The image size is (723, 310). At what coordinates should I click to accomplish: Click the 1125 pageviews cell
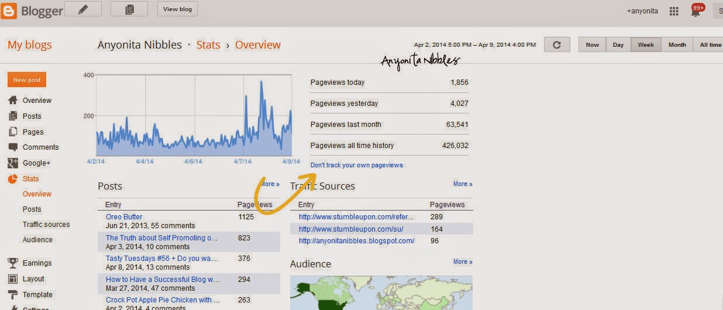[246, 217]
